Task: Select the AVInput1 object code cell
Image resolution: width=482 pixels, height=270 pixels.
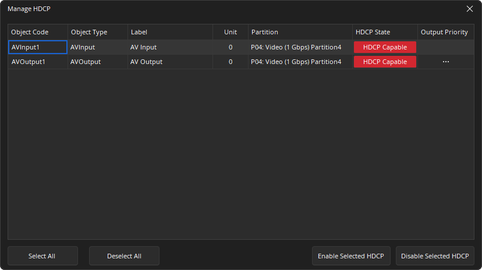Action: [37, 47]
